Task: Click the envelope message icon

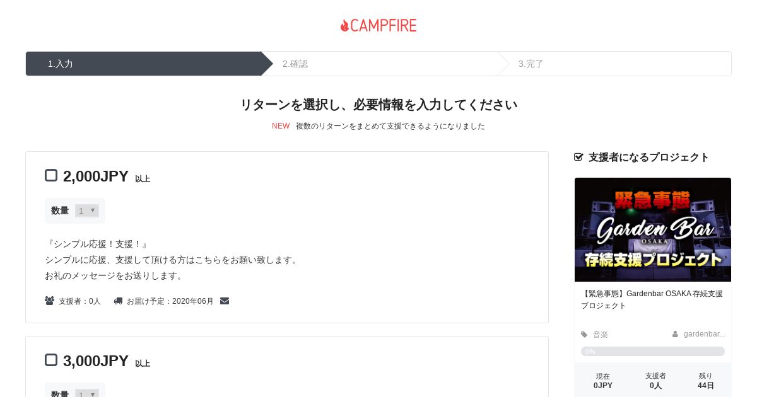Action: pos(225,301)
